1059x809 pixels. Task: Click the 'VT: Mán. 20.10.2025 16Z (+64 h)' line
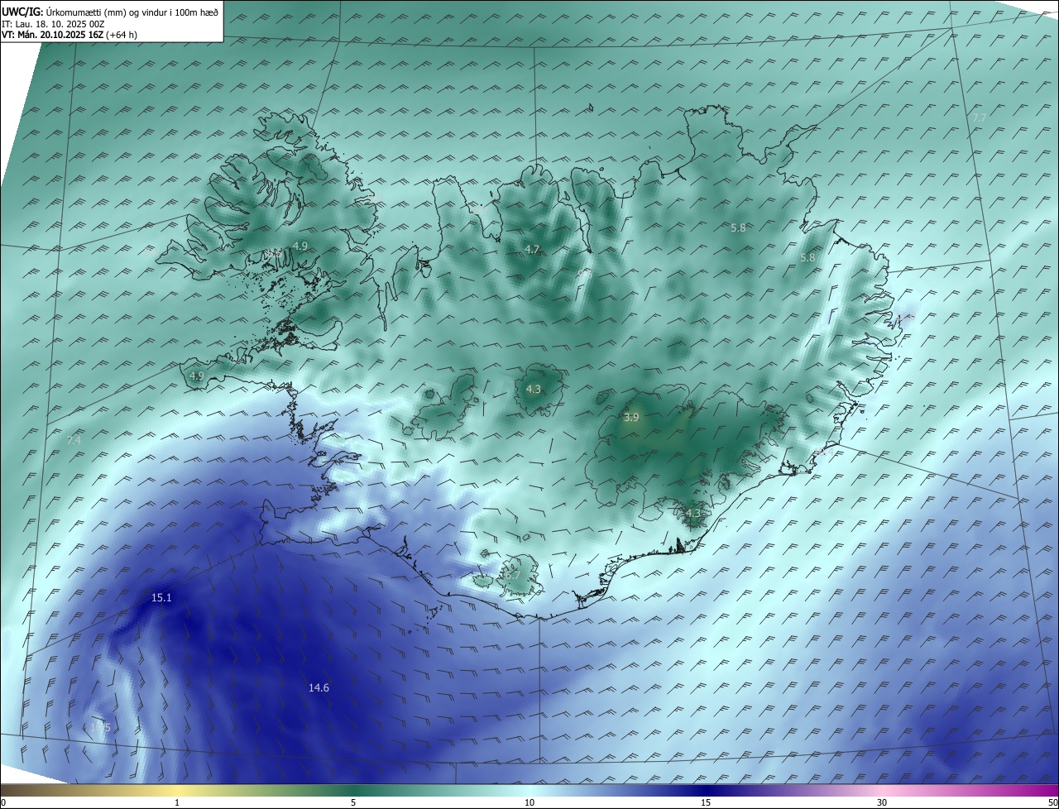(69, 35)
